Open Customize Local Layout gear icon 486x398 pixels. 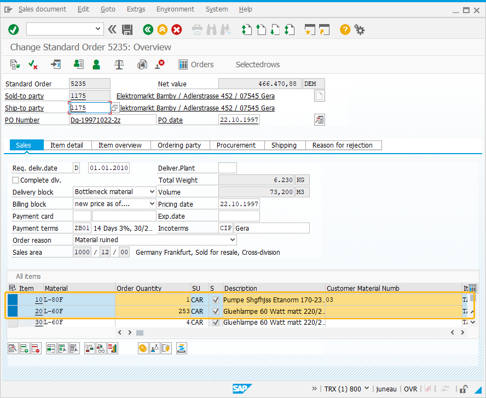(360, 30)
